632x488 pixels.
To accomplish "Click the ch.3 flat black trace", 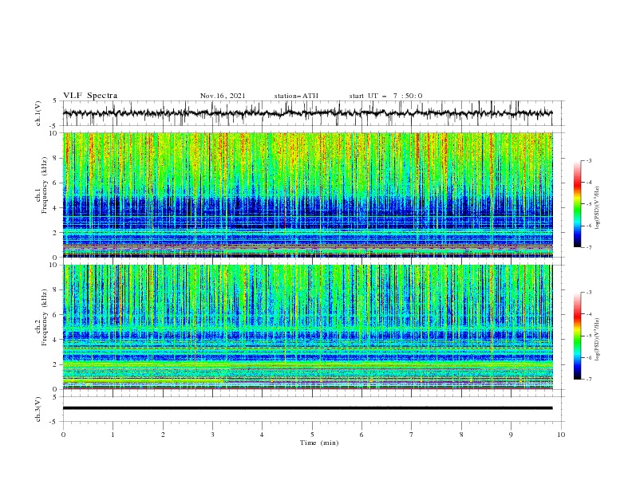I will pos(307,408).
